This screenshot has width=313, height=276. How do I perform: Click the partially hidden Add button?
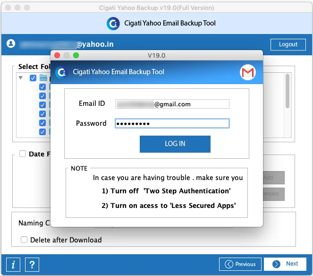[x=274, y=178]
